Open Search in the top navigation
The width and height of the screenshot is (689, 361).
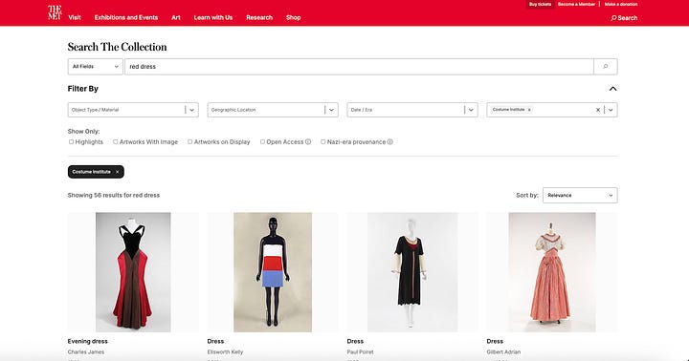tap(624, 18)
